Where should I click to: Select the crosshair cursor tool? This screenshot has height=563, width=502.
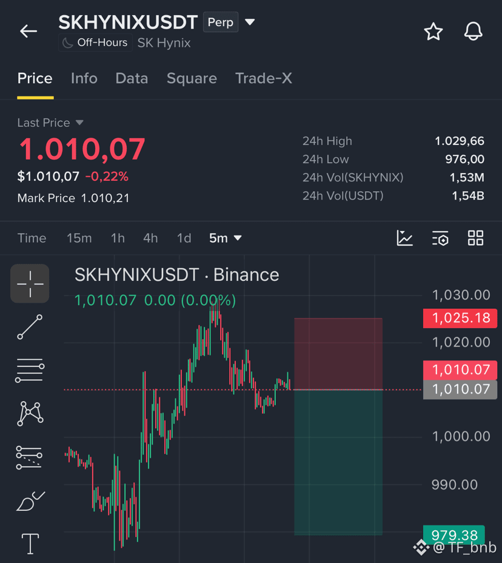[30, 284]
